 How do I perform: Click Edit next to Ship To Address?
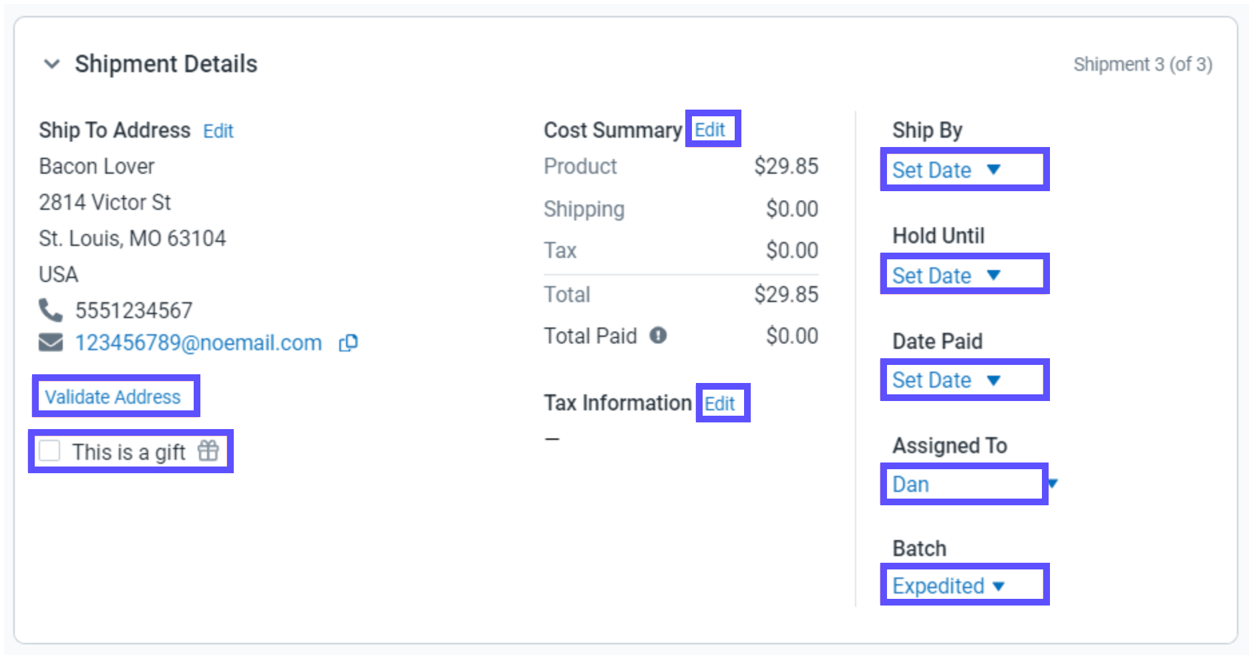coord(218,131)
